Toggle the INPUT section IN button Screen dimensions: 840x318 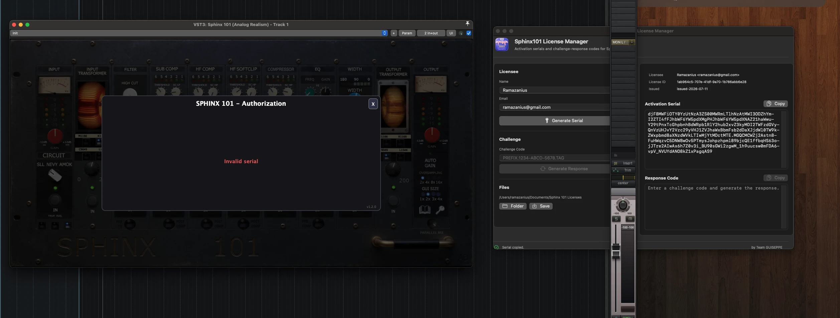(x=55, y=200)
